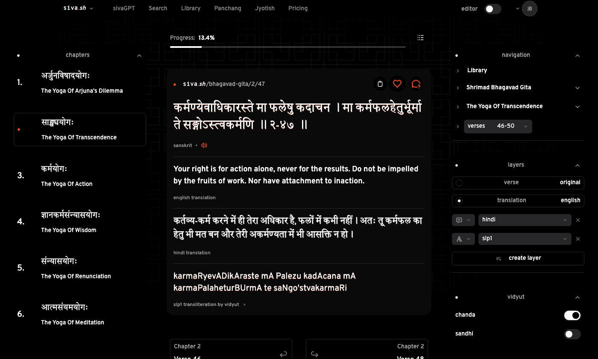
Task: Open chapter 6 The Yoga Of Meditation
Action: pos(80,314)
